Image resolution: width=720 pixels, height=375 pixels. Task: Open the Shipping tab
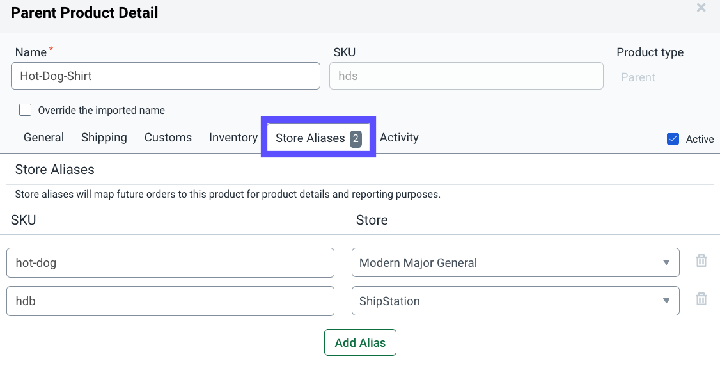[x=104, y=137]
